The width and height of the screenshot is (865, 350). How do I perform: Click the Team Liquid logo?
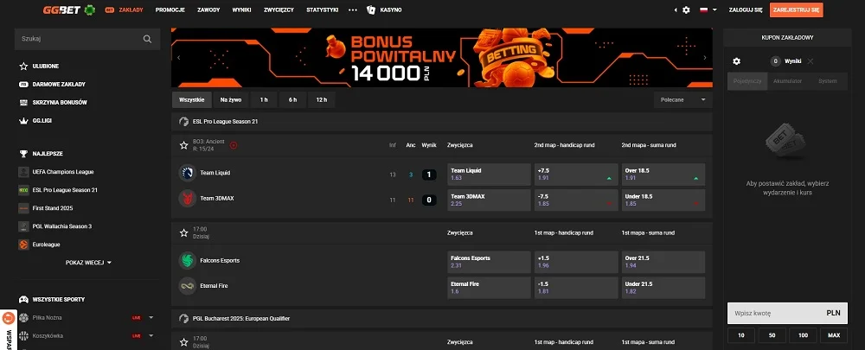tap(187, 173)
